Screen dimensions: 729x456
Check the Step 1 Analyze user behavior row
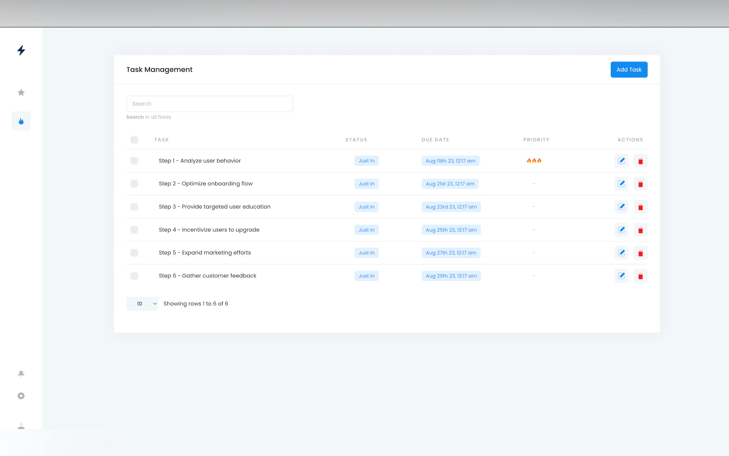(x=134, y=161)
